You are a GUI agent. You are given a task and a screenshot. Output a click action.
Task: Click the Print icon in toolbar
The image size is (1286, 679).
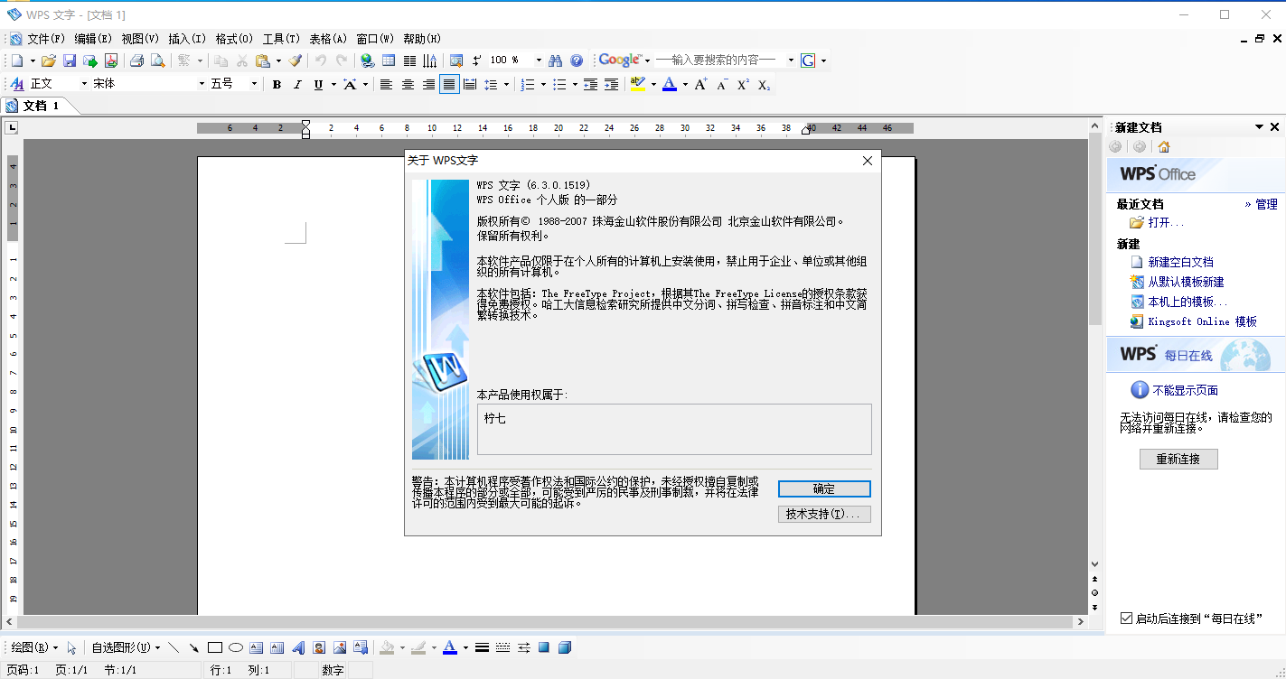(x=136, y=60)
